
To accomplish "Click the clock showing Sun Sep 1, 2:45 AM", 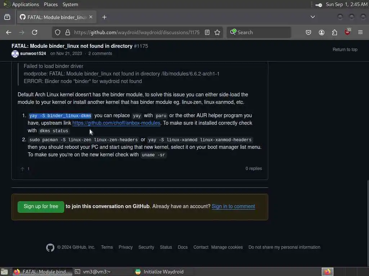I will click(x=346, y=4).
